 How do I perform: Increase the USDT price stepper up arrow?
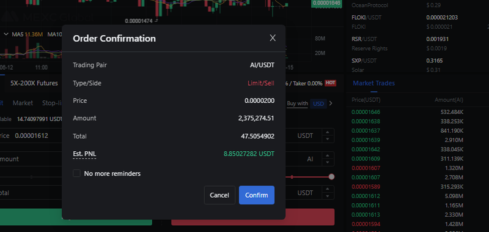(x=328, y=133)
